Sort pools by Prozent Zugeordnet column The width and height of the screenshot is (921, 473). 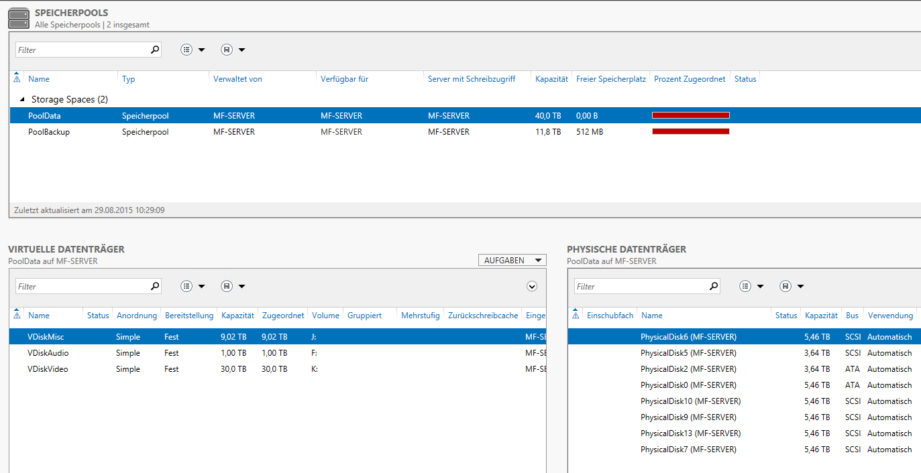tap(690, 79)
